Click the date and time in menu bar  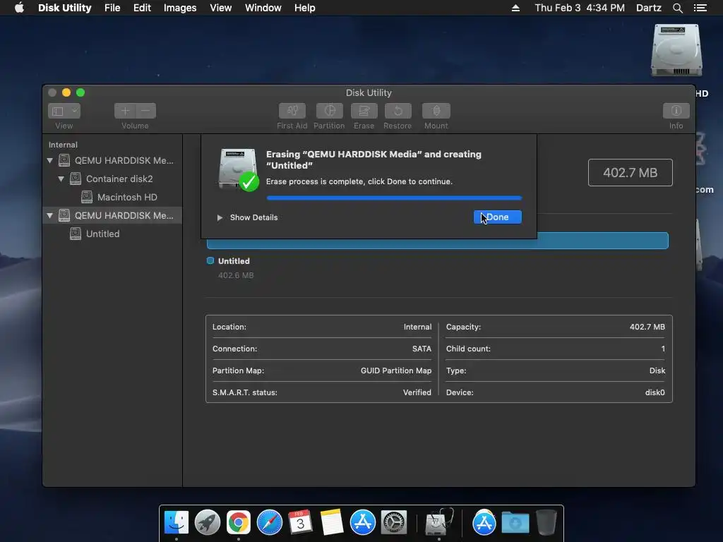[x=580, y=8]
